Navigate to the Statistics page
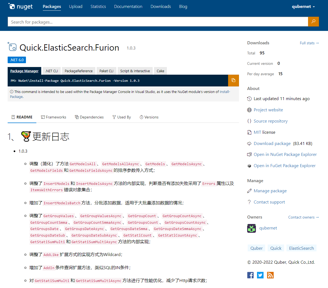 tap(98, 6)
